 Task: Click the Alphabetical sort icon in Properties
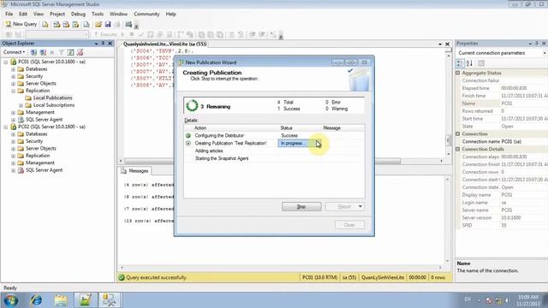coord(469,63)
